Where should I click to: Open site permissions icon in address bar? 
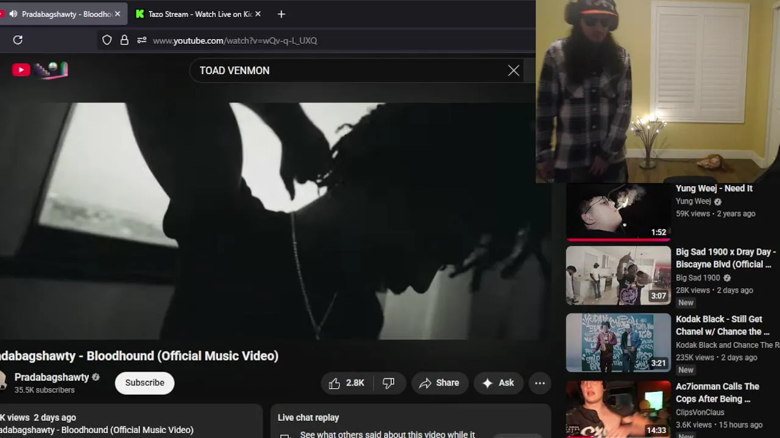coord(141,40)
